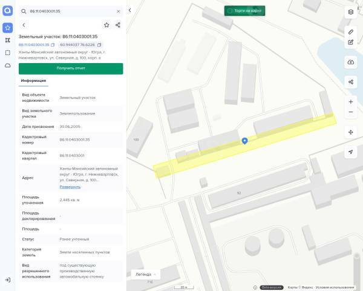The image size is (363, 291).
Task: Go back with the left chevron
Action: pos(24,25)
